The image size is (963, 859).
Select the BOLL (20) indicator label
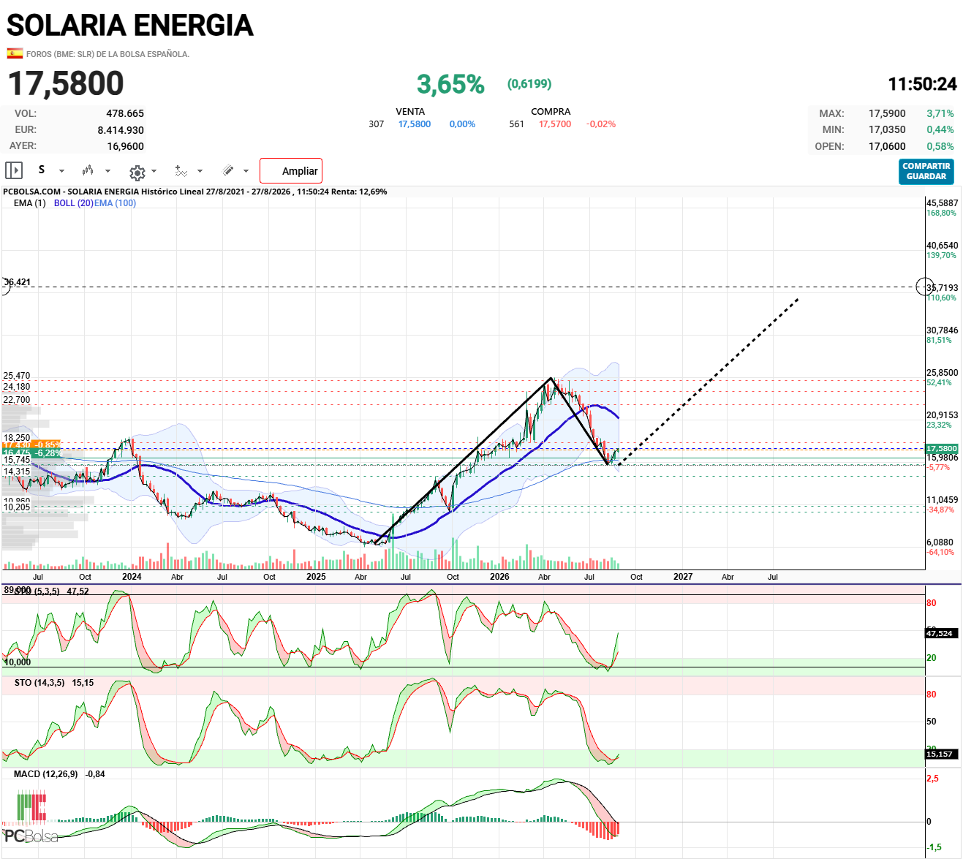tap(73, 203)
